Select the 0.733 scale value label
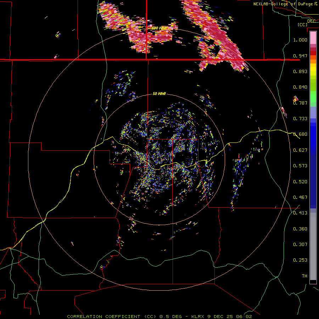The width and height of the screenshot is (319, 319). coord(300,119)
